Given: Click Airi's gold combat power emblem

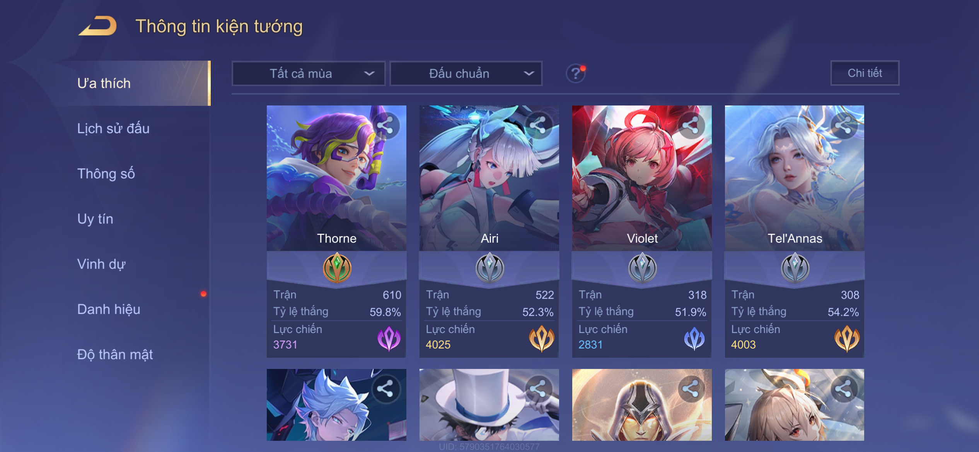Looking at the screenshot, I should [x=541, y=338].
